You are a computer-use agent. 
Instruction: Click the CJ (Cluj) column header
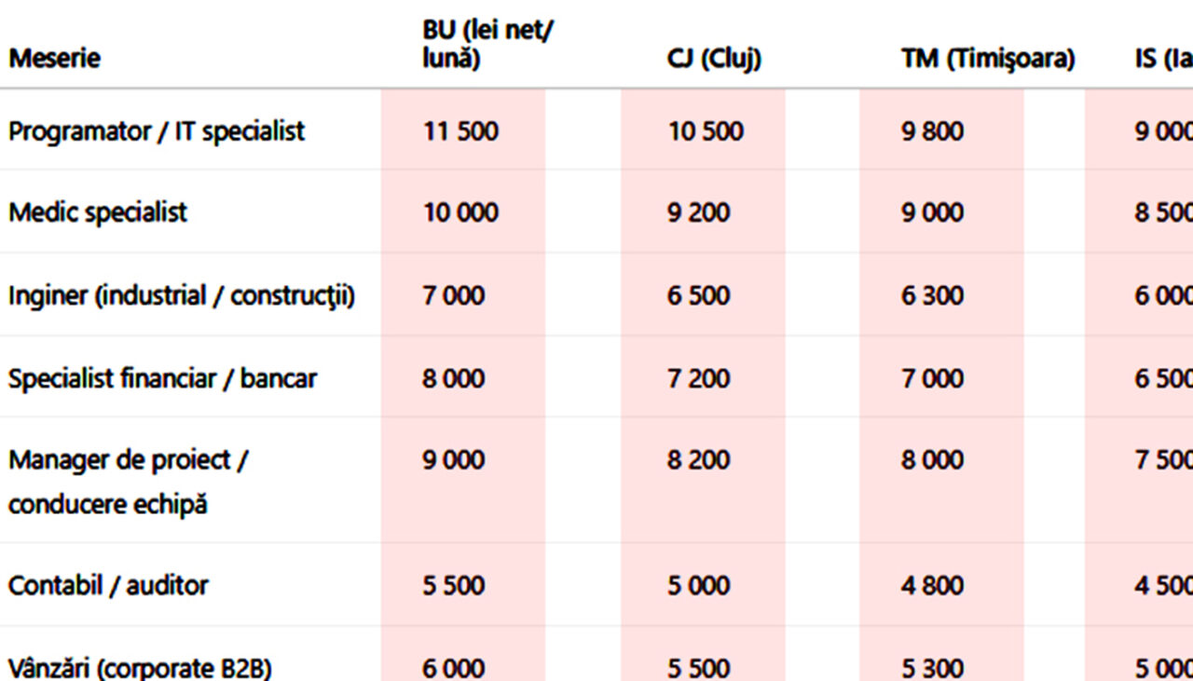pyautogui.click(x=714, y=59)
